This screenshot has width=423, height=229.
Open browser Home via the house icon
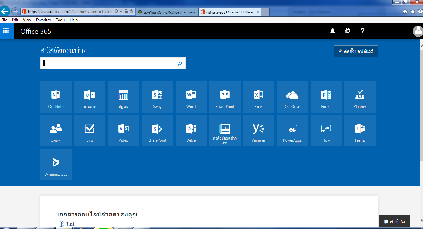405,12
